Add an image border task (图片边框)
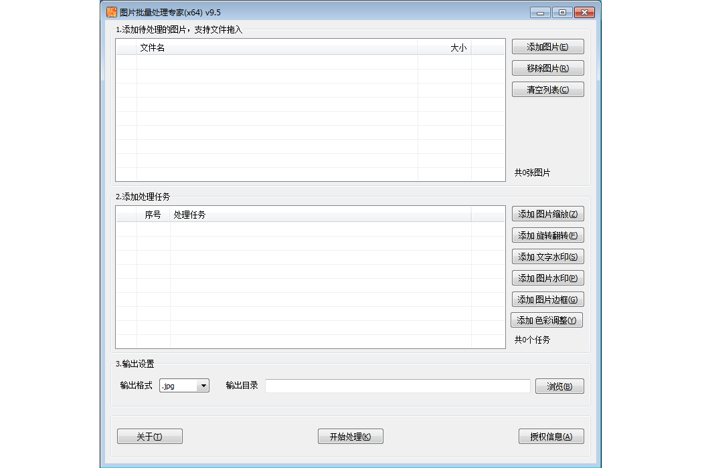The image size is (702, 468). point(547,300)
